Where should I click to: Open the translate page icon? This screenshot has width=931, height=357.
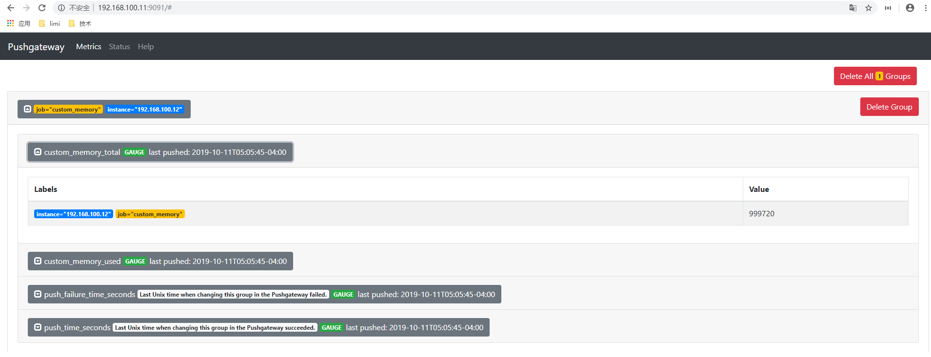(853, 8)
